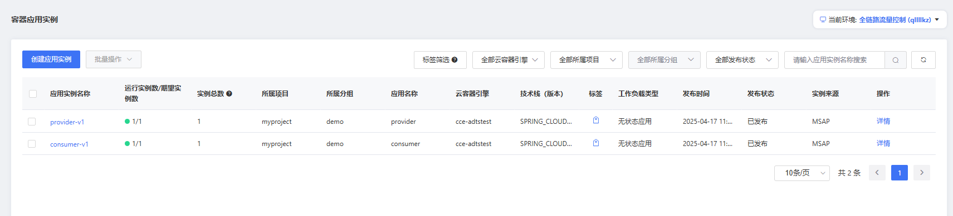Open the 标签筛选 filter button
This screenshot has height=216, width=953.
[440, 60]
